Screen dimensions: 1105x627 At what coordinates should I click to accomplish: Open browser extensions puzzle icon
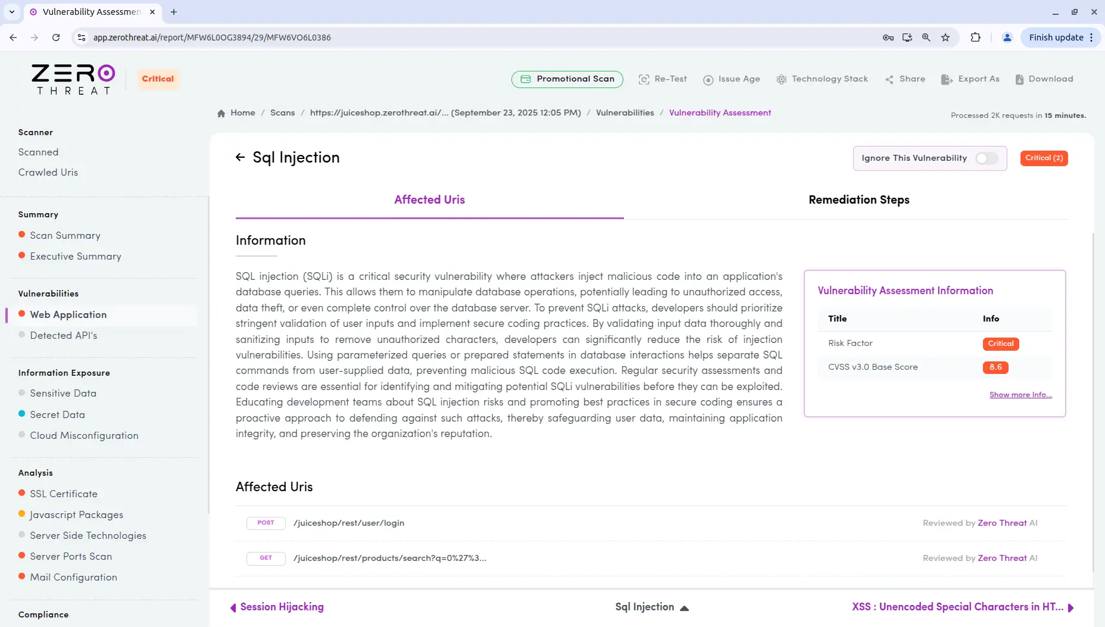pyautogui.click(x=975, y=38)
